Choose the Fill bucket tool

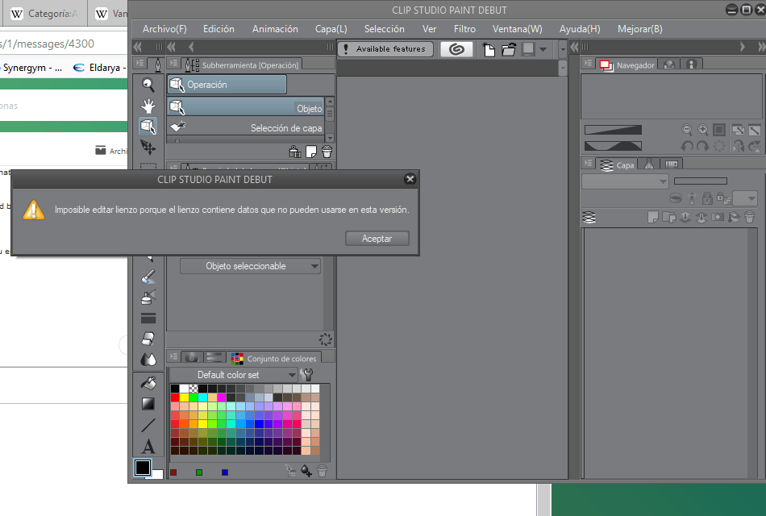(148, 382)
